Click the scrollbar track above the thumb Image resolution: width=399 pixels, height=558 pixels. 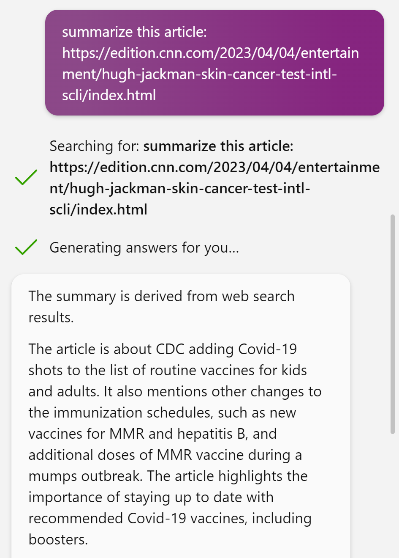click(392, 169)
